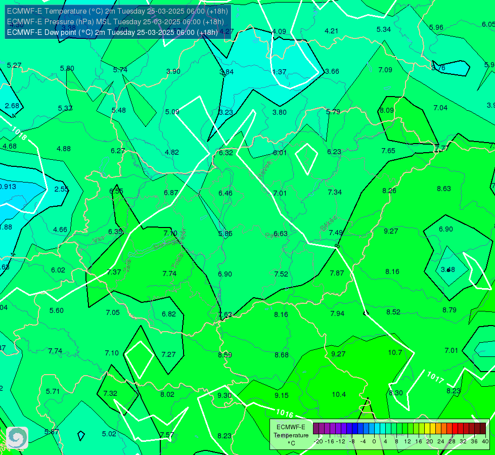Viewport: 495px width, 455px height.
Task: Click the 3.66 temperature value
Action: pyautogui.click(x=332, y=71)
